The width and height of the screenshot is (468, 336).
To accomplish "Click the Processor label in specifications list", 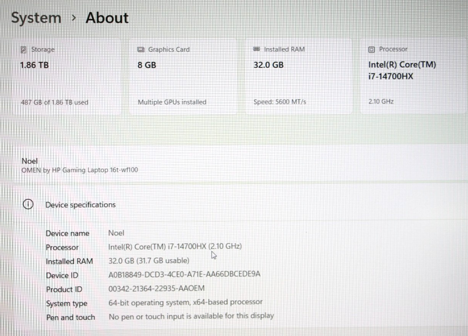I will [x=62, y=247].
